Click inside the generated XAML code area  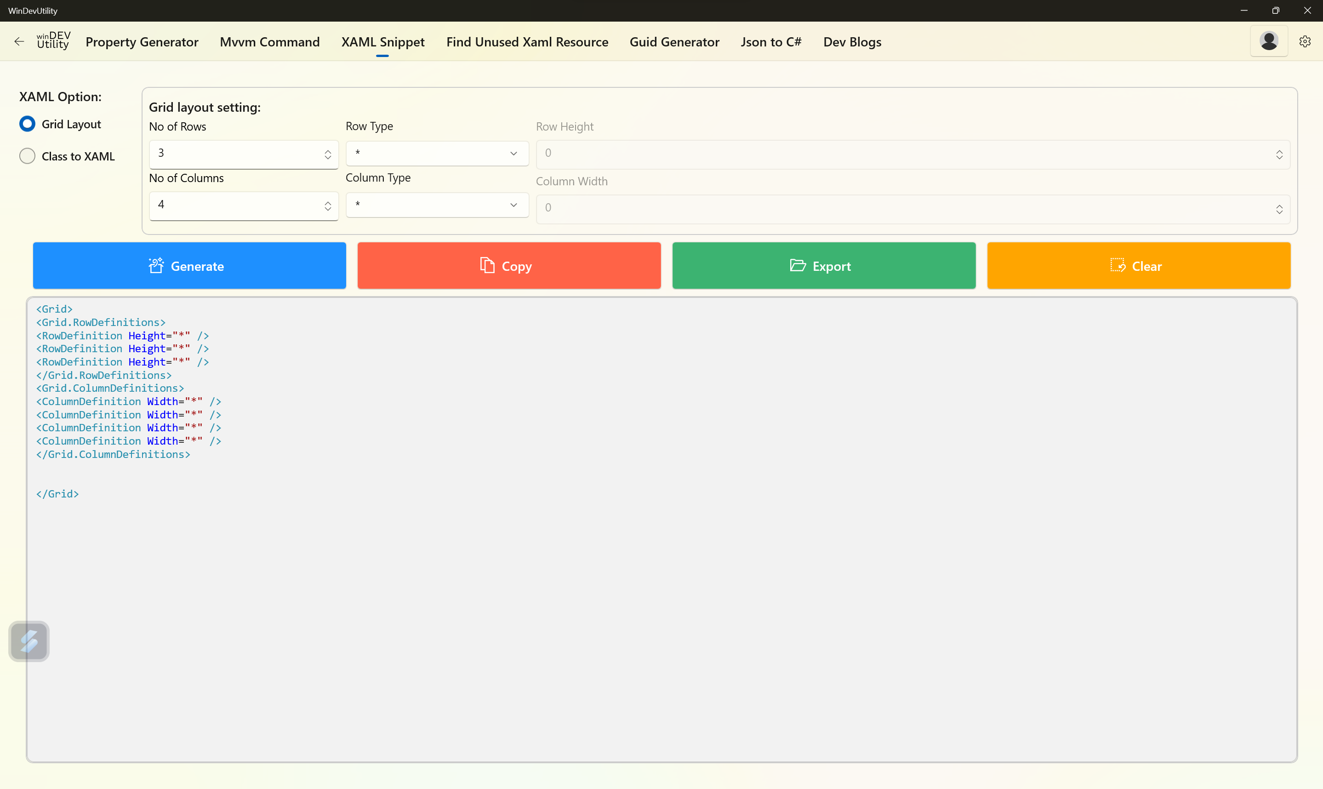(x=661, y=585)
